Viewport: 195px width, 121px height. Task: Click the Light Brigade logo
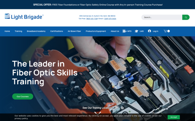point(24,16)
